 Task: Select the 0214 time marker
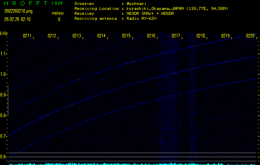click(102, 36)
